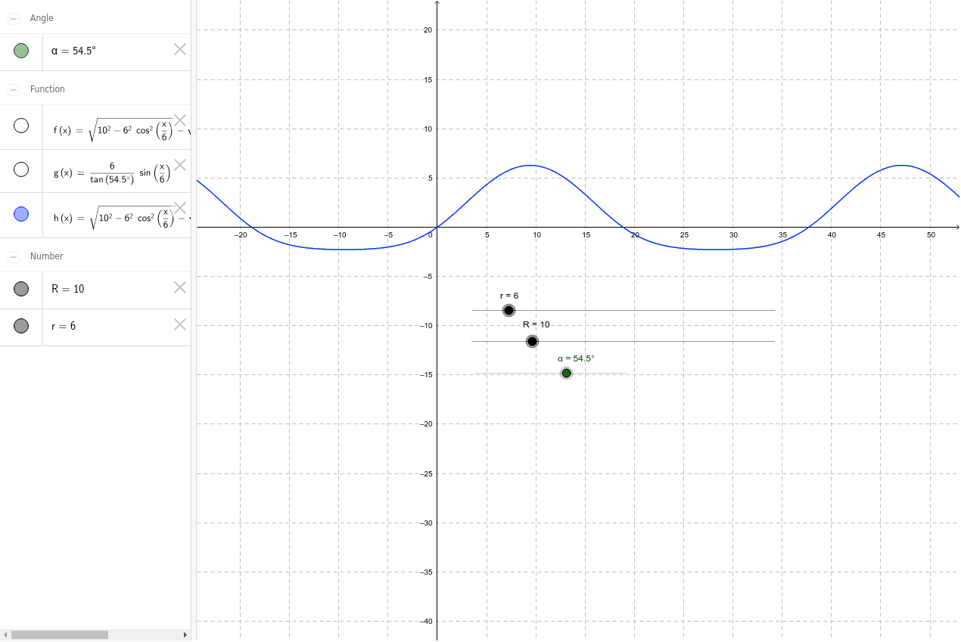Click the Number section label

point(47,256)
